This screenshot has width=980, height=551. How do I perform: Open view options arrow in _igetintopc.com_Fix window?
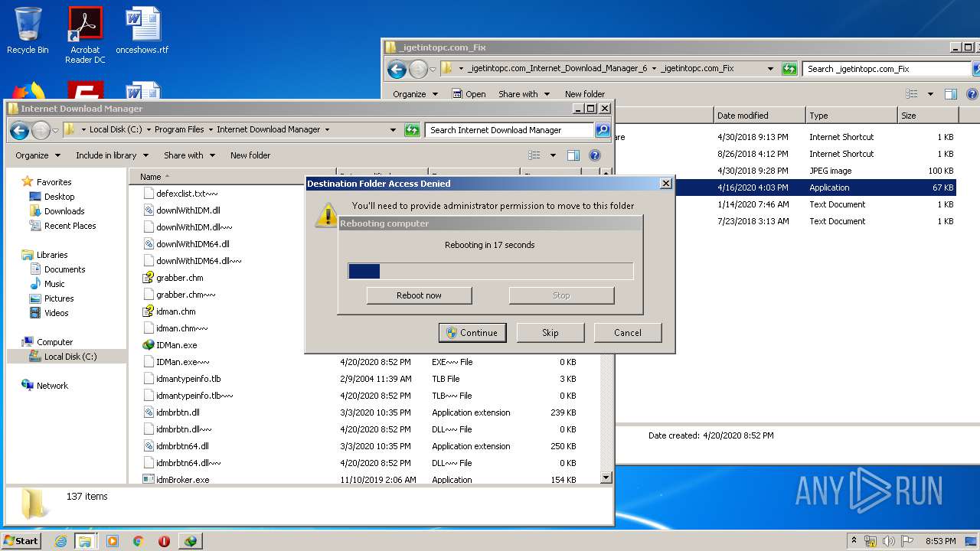point(930,94)
